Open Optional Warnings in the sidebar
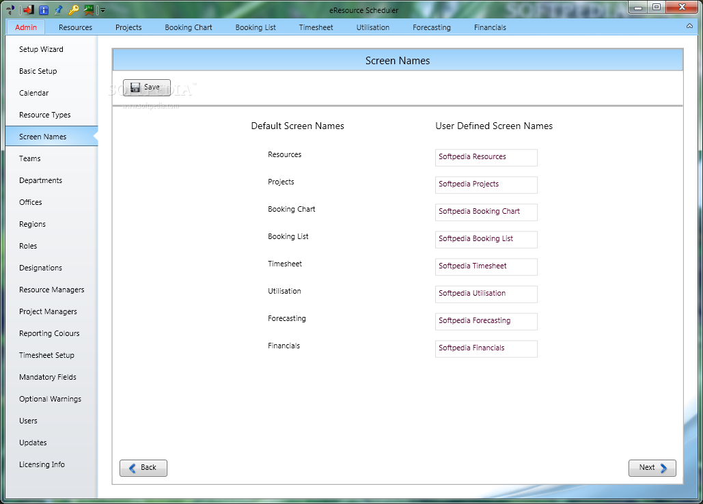Screen dimensions: 703x504 pyautogui.click(x=51, y=399)
